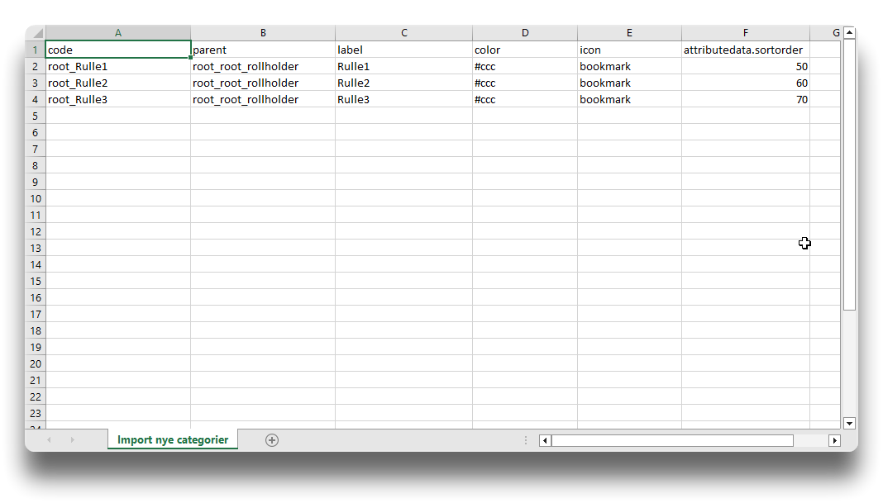Select the #ccc color cell in row 3
This screenshot has width=883, height=503.
pyautogui.click(x=524, y=83)
